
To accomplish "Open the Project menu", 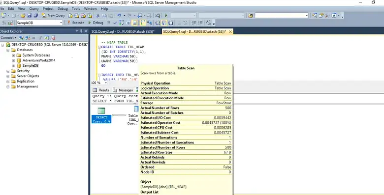I will coord(48,8).
